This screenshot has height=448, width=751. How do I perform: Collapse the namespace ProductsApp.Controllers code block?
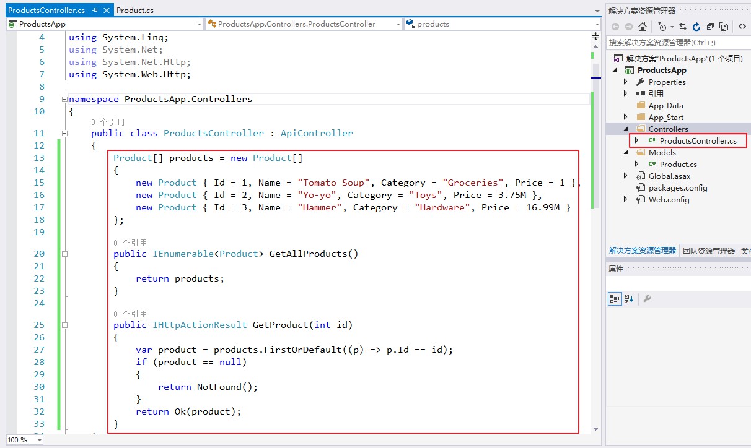(x=64, y=99)
